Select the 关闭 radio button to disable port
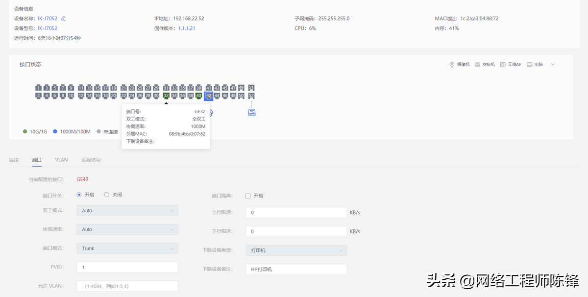The width and height of the screenshot is (588, 297). (107, 195)
